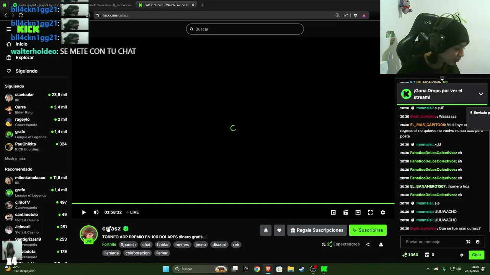This screenshot has width=490, height=275.
Task: Open milenkanolasco's recommended channel
Action: pyautogui.click(x=36, y=180)
